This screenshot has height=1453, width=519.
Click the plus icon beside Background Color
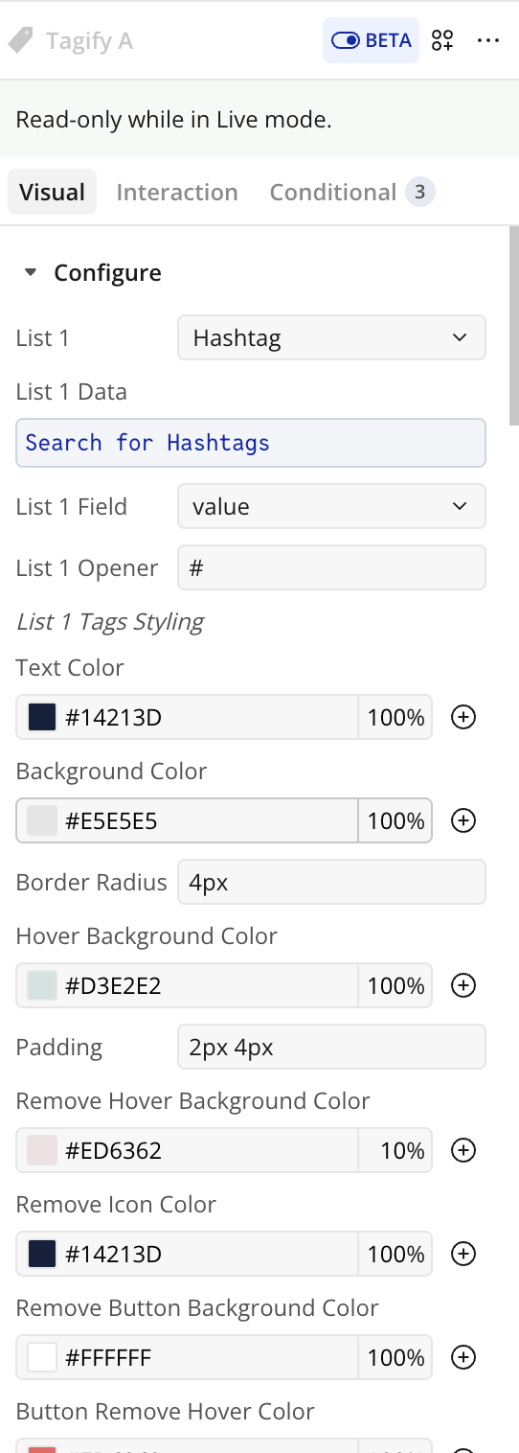(463, 820)
